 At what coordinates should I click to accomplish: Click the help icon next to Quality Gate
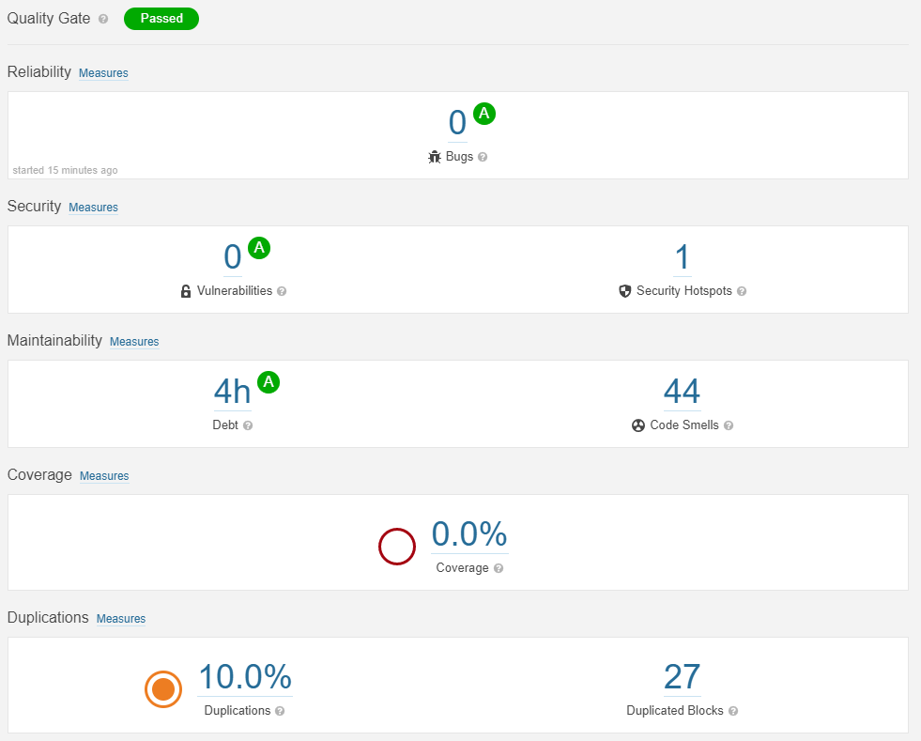tap(103, 19)
